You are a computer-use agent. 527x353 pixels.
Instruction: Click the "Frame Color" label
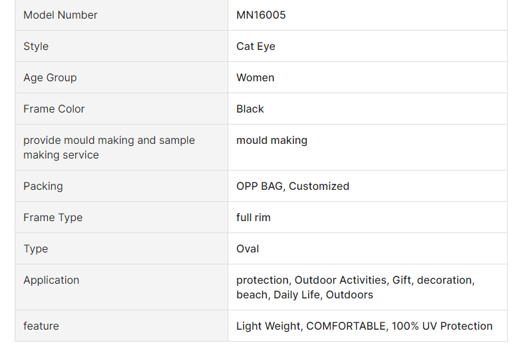[x=54, y=109]
